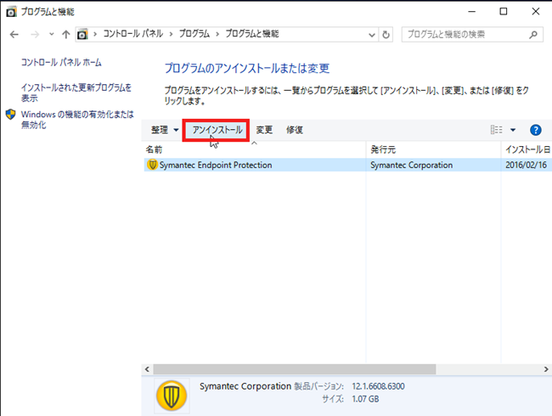552x416 pixels.
Task: Select コントロール パネル breadcrumb
Action: coord(133,34)
